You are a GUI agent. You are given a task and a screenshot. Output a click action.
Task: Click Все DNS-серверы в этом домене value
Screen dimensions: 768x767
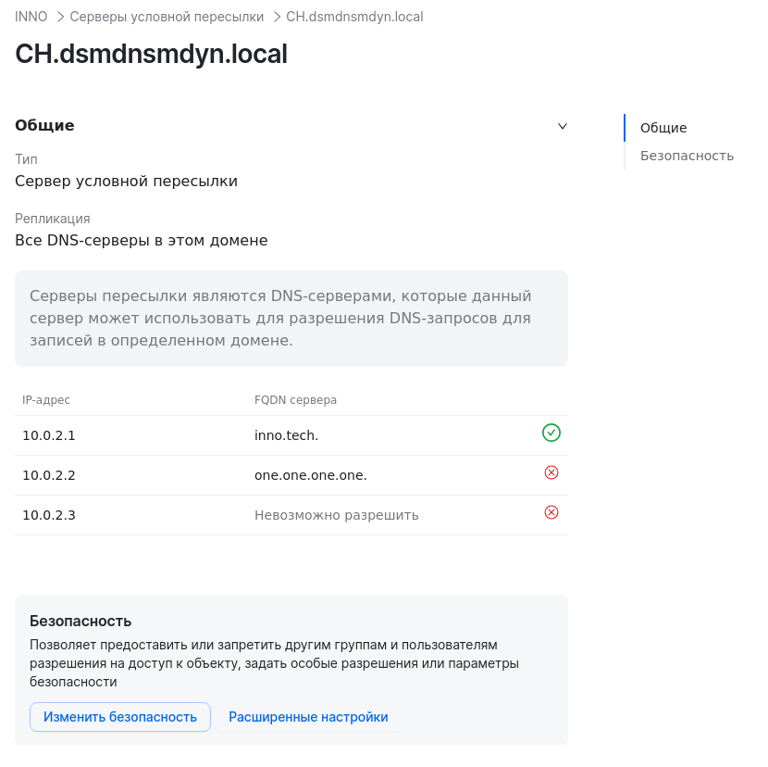pyautogui.click(x=141, y=241)
